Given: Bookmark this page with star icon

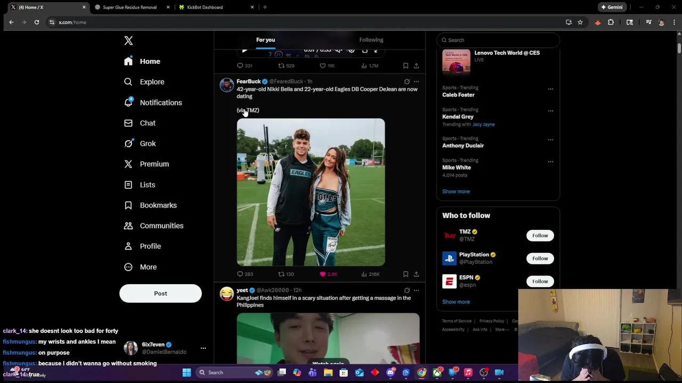Looking at the screenshot, I should pos(580,22).
